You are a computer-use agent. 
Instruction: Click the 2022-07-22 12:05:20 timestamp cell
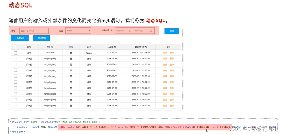[141, 53]
